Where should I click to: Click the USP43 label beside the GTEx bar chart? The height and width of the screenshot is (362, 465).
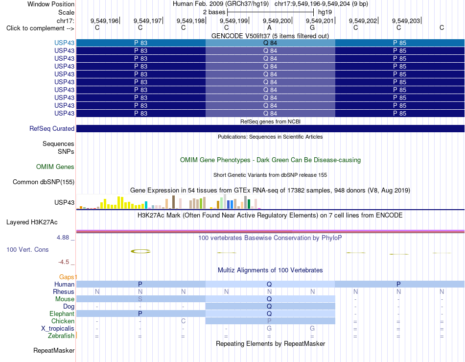[x=64, y=202]
